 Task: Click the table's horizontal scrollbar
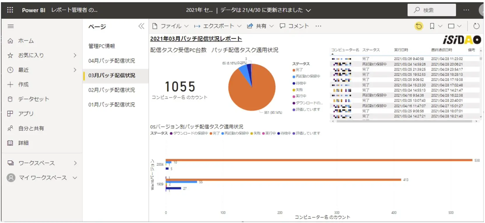[404, 121]
